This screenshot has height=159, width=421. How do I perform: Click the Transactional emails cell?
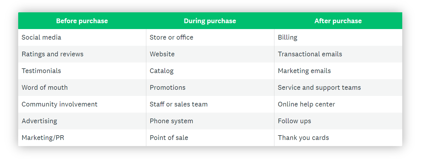[x=310, y=54]
